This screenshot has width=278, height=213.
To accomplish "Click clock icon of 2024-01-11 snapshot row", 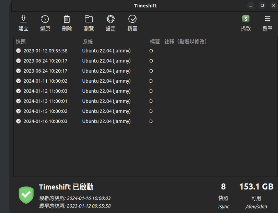I will pyautogui.click(x=19, y=81).
